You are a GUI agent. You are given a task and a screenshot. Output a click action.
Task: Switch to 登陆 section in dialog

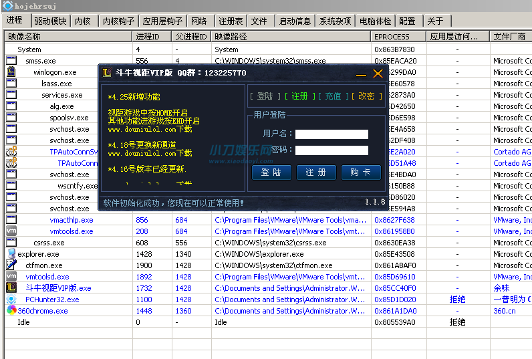pyautogui.click(x=265, y=96)
